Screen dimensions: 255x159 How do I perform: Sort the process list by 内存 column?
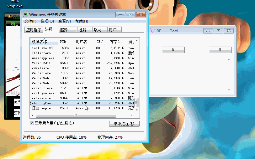click(x=116, y=42)
